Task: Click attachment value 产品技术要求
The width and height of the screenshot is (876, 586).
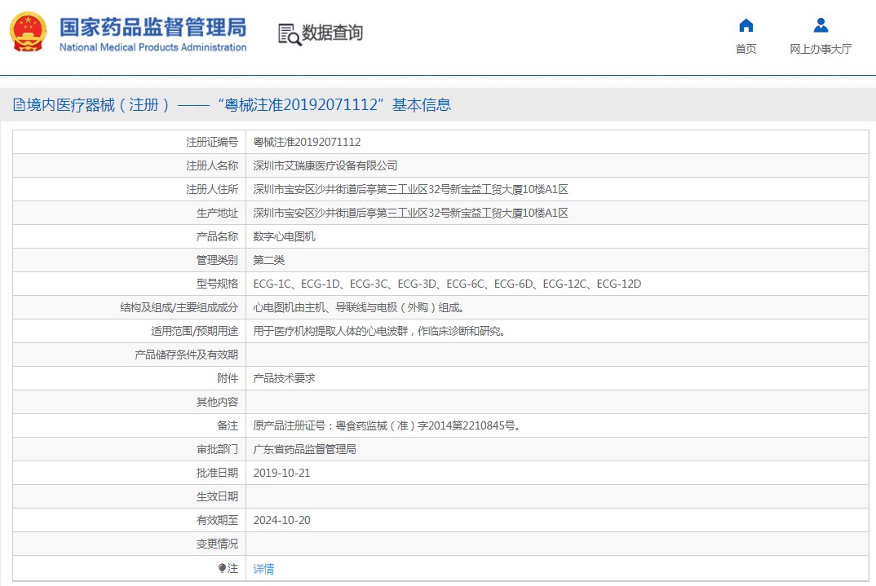Action: (x=285, y=378)
